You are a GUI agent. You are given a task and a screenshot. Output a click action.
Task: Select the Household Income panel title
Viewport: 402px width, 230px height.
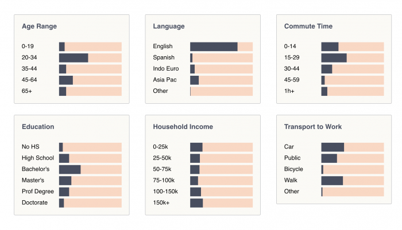(x=183, y=127)
